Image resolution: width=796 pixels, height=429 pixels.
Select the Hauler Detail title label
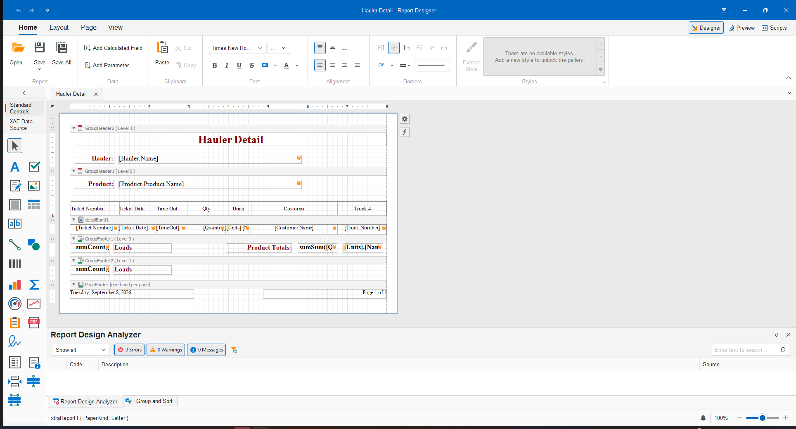pyautogui.click(x=231, y=139)
